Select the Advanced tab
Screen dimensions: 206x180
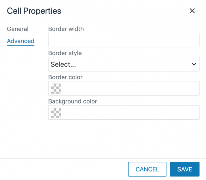21,41
